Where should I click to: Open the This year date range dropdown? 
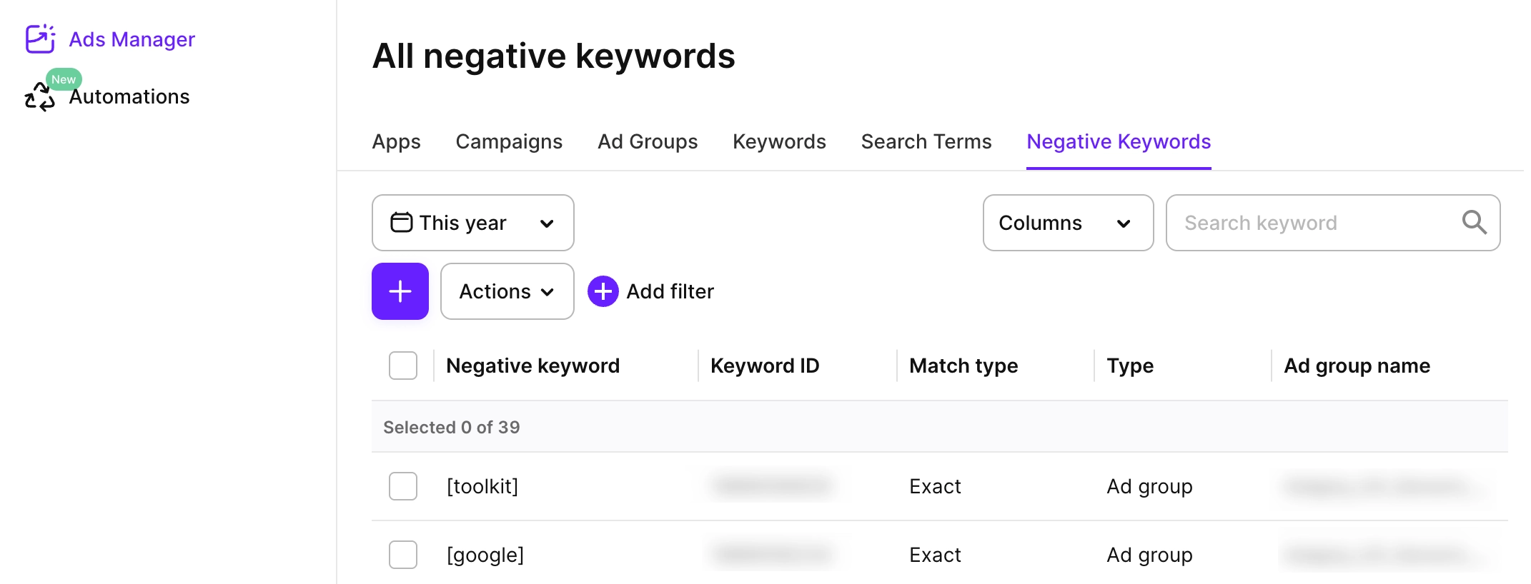(472, 223)
